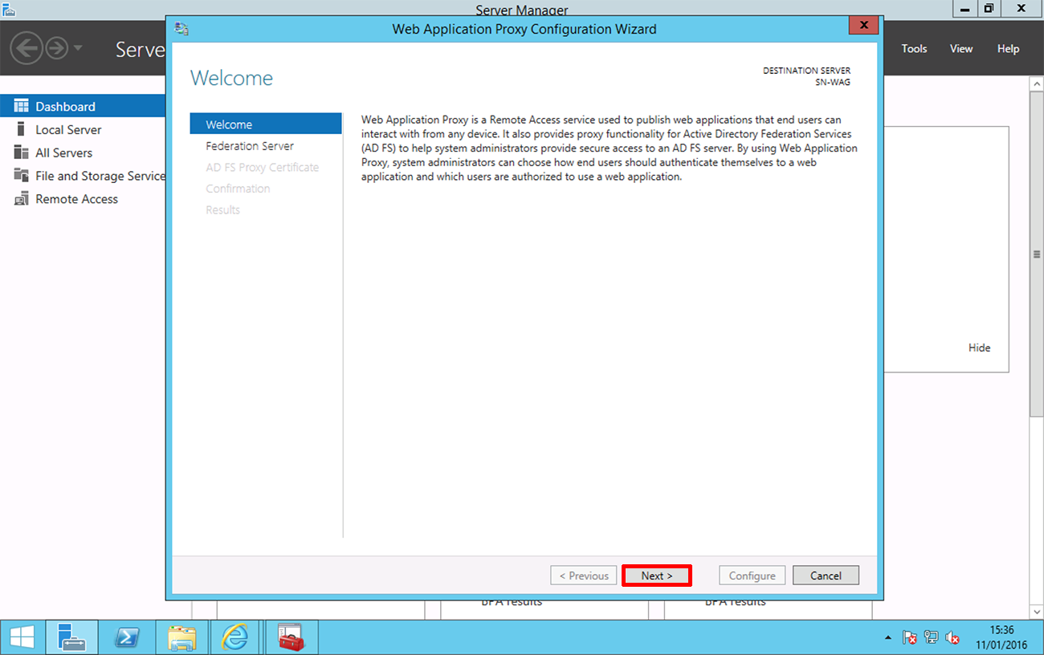Image resolution: width=1044 pixels, height=655 pixels.
Task: Click the Remote Access icon in sidebar
Action: 21,199
